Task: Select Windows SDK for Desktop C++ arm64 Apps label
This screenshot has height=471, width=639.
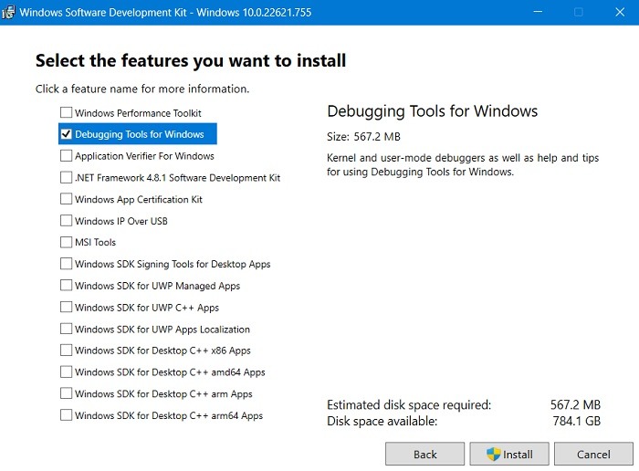Action: (x=169, y=415)
